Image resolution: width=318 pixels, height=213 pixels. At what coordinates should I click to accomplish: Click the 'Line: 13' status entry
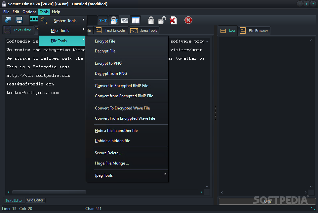tap(9, 209)
